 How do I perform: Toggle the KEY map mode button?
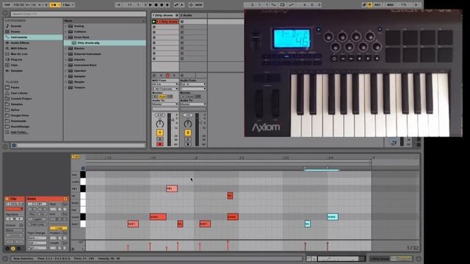tap(377, 5)
